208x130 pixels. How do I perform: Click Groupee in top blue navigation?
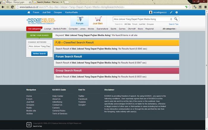tap(58, 12)
